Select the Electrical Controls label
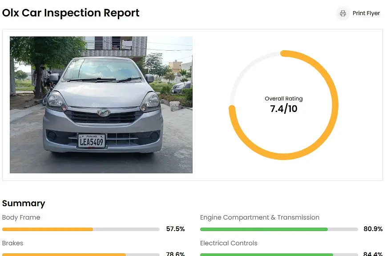387x256 pixels. [x=229, y=243]
